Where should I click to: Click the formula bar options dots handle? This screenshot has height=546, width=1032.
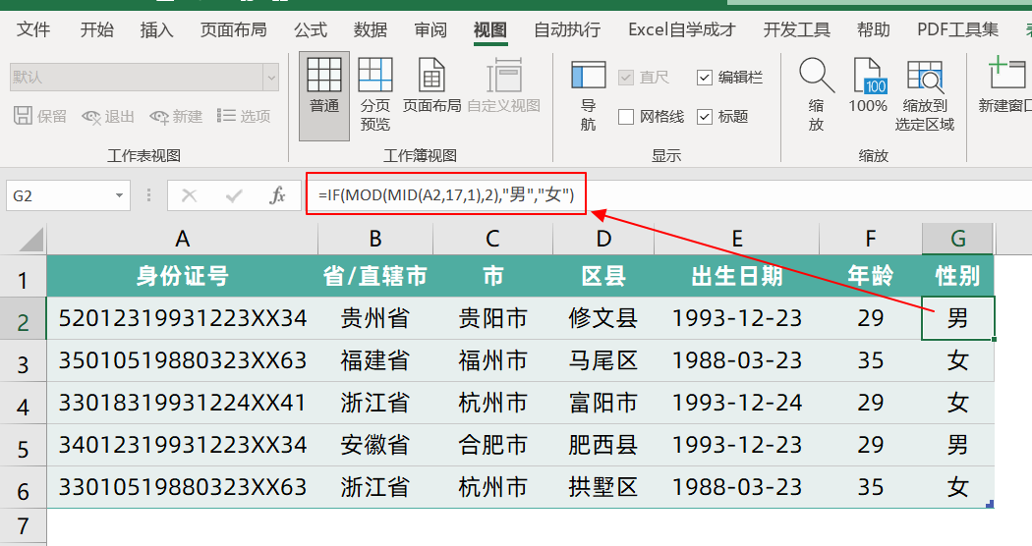coord(148,195)
